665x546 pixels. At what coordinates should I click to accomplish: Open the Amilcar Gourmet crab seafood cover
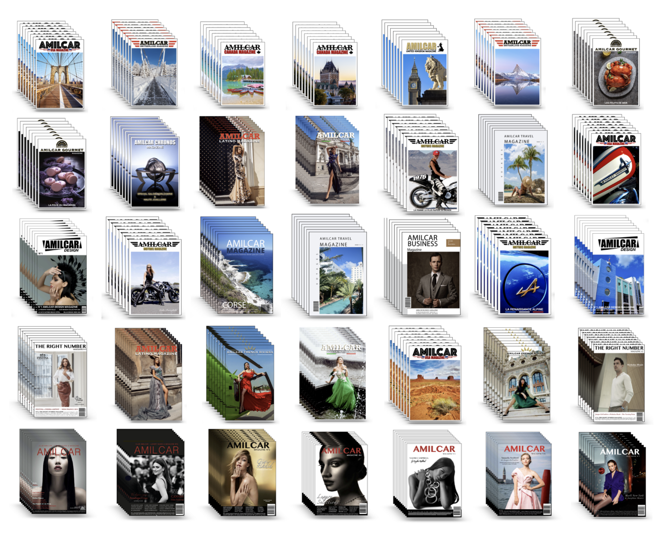pyautogui.click(x=616, y=73)
